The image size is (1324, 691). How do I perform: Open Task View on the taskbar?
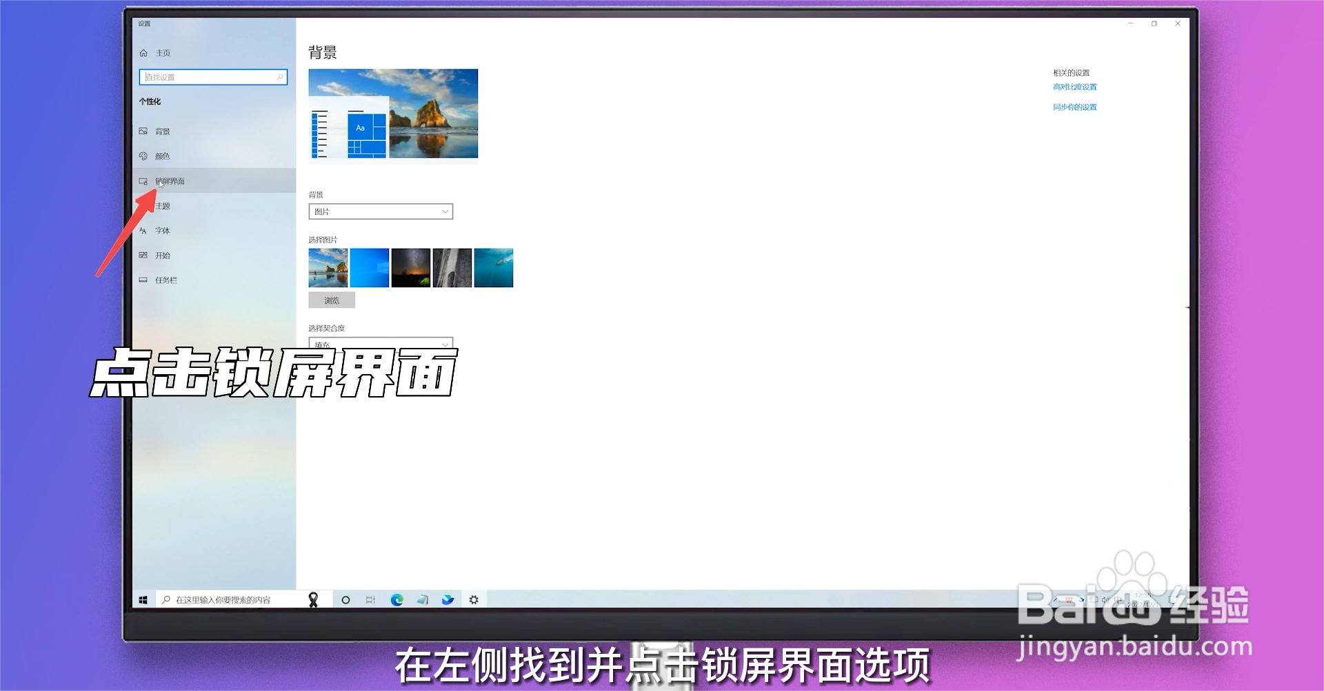(370, 600)
